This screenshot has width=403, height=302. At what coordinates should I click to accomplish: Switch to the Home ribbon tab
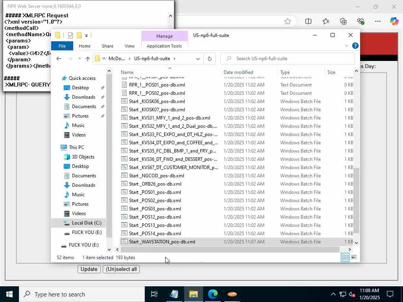click(85, 46)
